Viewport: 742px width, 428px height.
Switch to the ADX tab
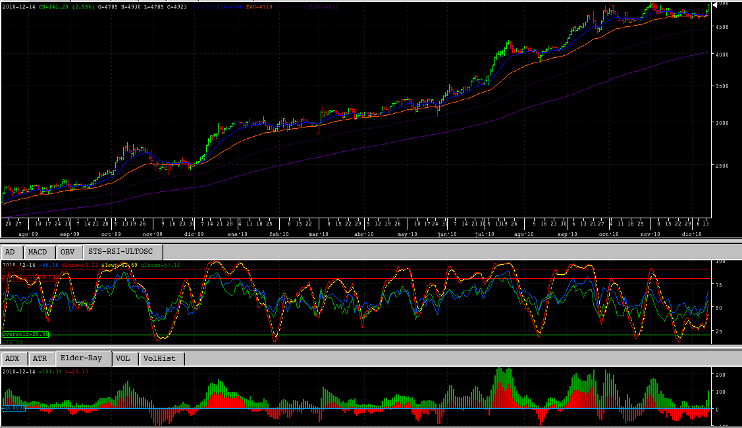tap(13, 358)
